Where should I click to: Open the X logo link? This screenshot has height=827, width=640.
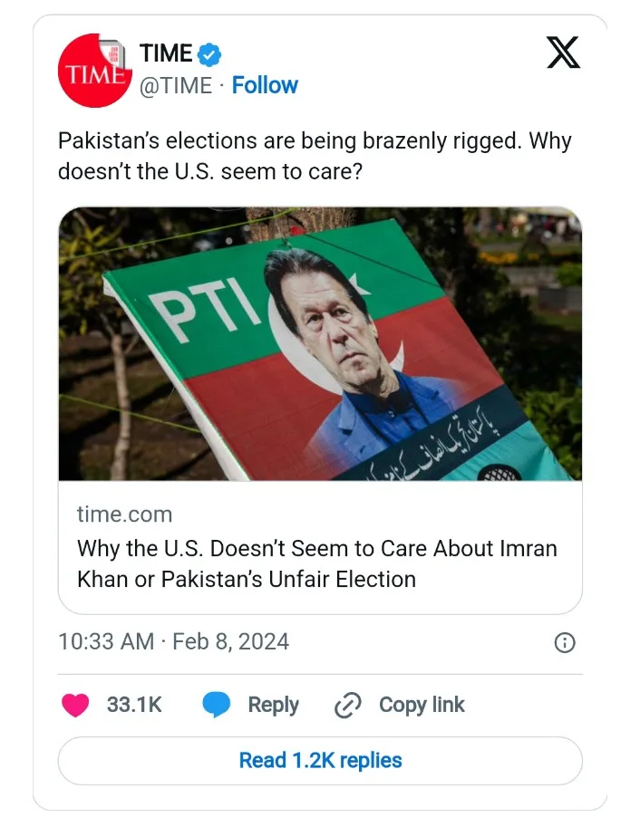click(x=563, y=54)
